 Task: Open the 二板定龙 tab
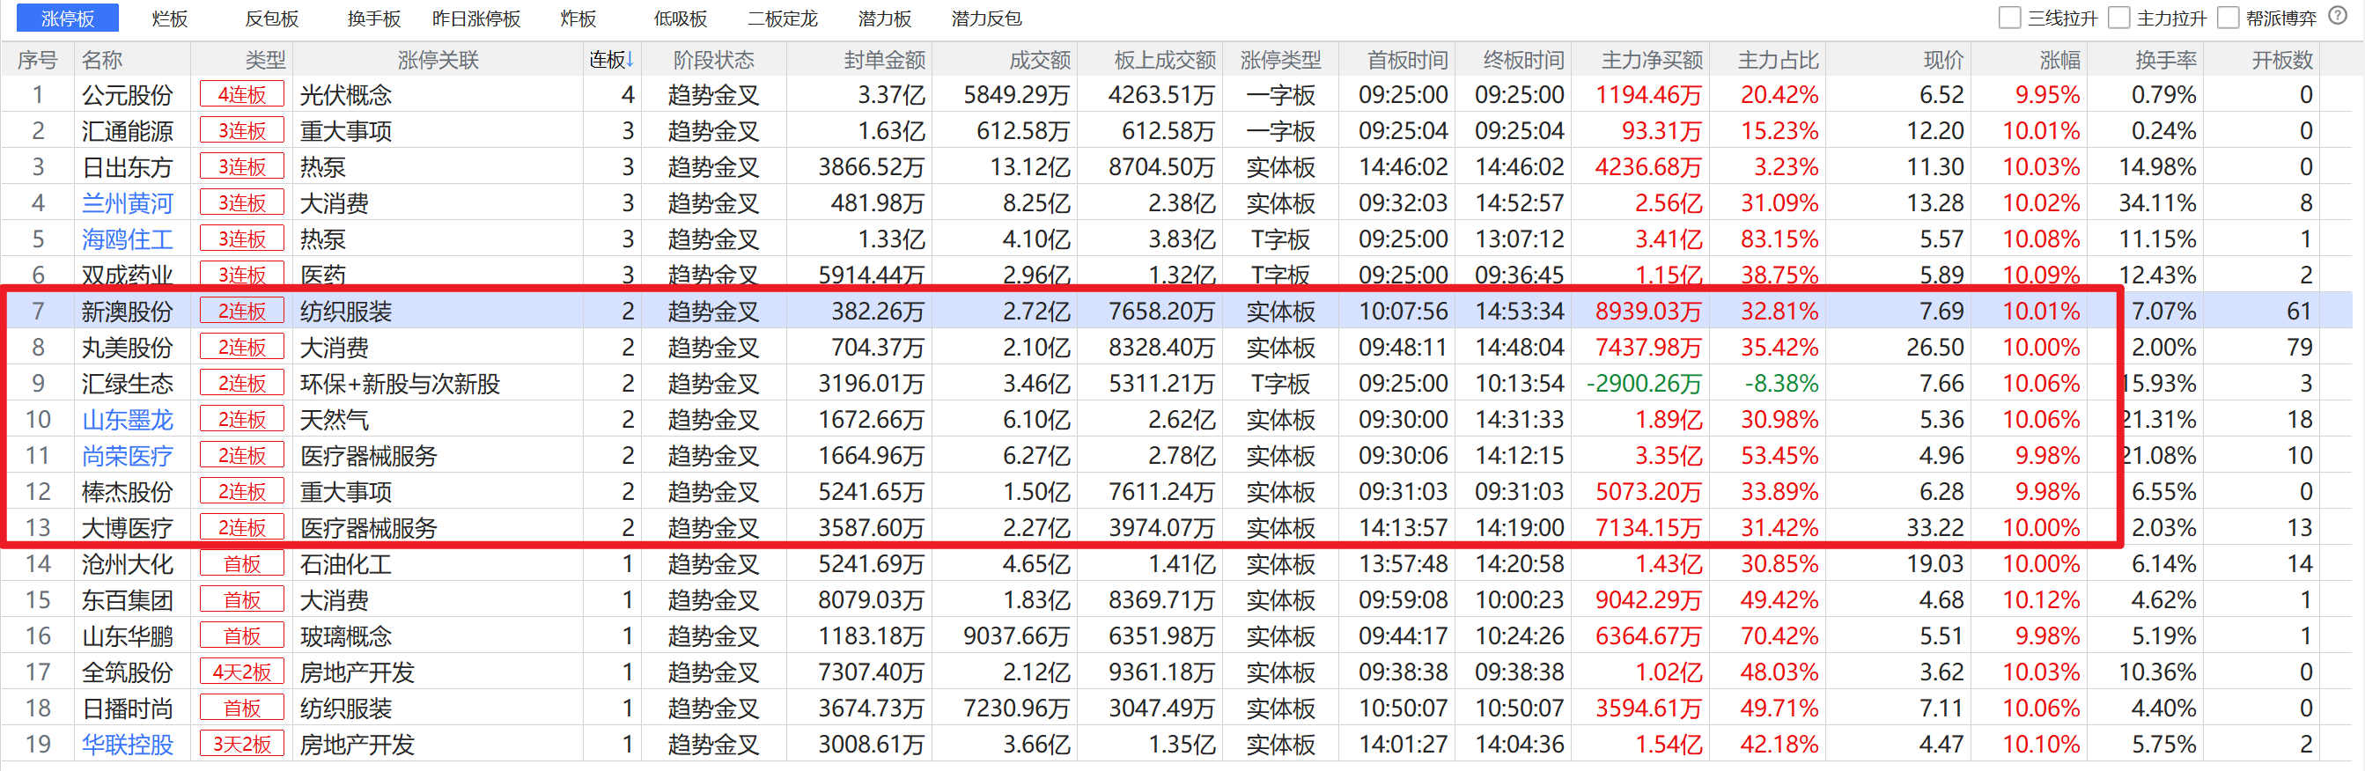tap(782, 18)
